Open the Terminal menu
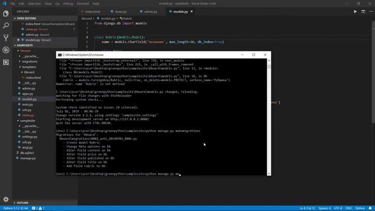Screen dimensions: 375x211 coord(83,4)
